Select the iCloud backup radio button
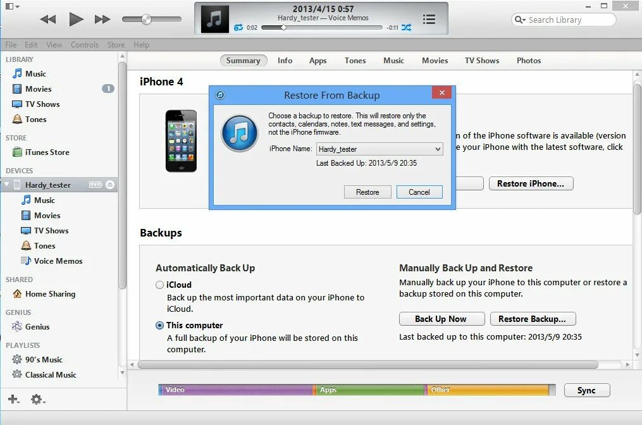This screenshot has width=642, height=425. click(x=159, y=285)
